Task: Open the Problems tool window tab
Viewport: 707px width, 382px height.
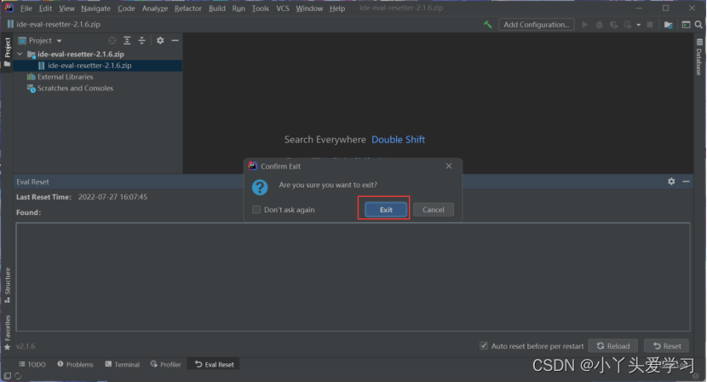Action: 75,364
